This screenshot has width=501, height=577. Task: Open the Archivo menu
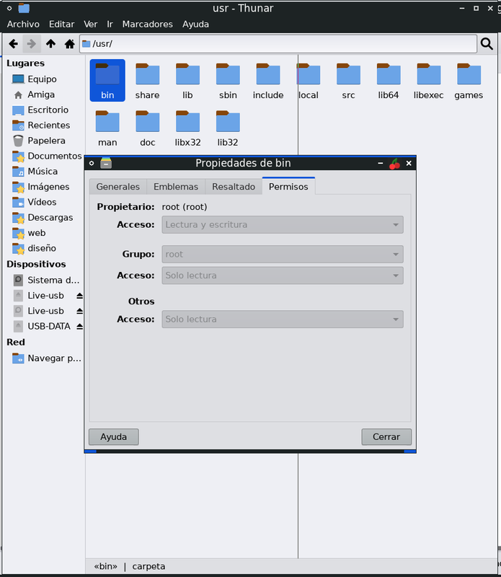23,25
